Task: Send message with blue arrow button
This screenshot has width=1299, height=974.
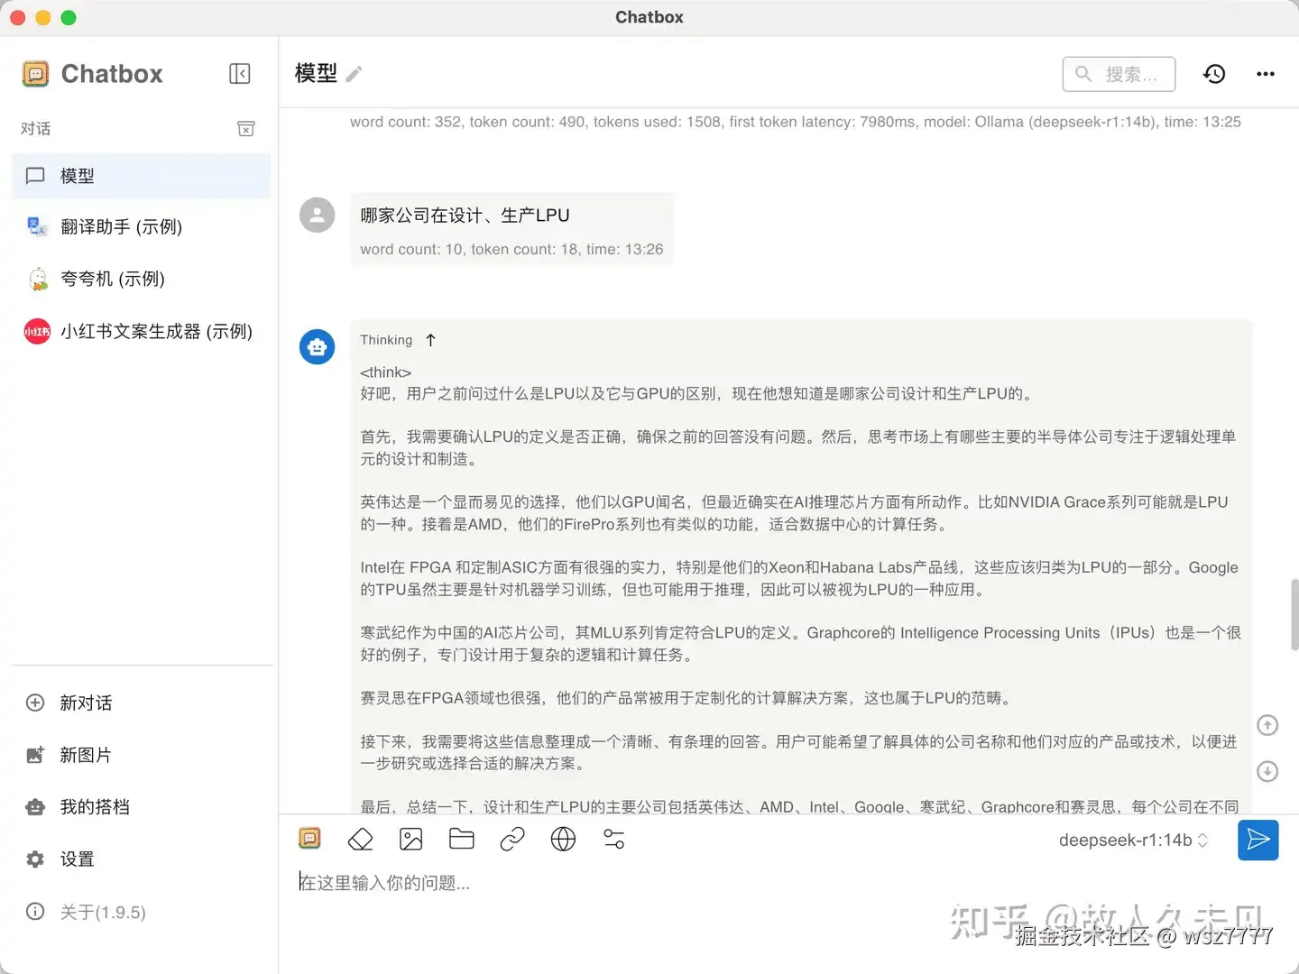Action: tap(1258, 841)
